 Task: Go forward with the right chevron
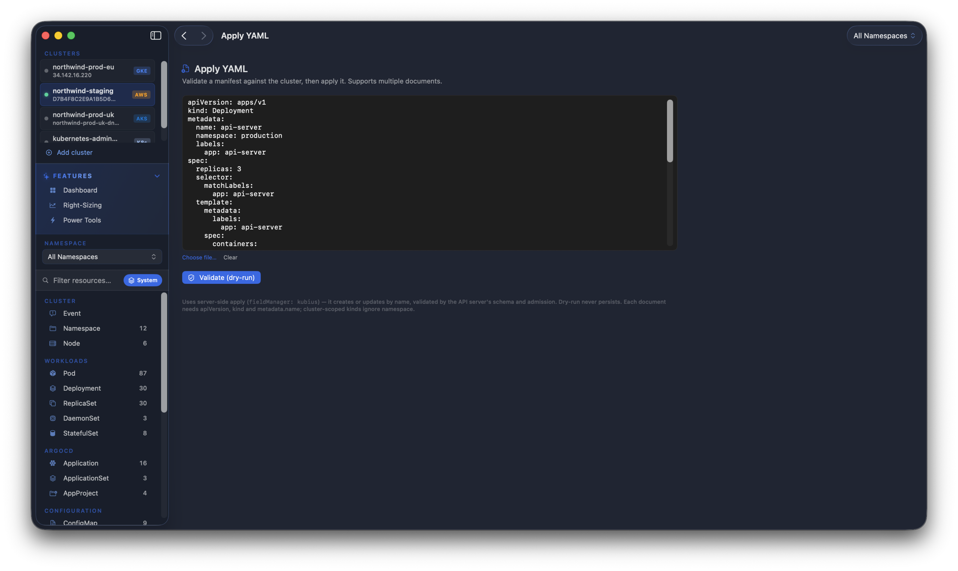pyautogui.click(x=203, y=36)
